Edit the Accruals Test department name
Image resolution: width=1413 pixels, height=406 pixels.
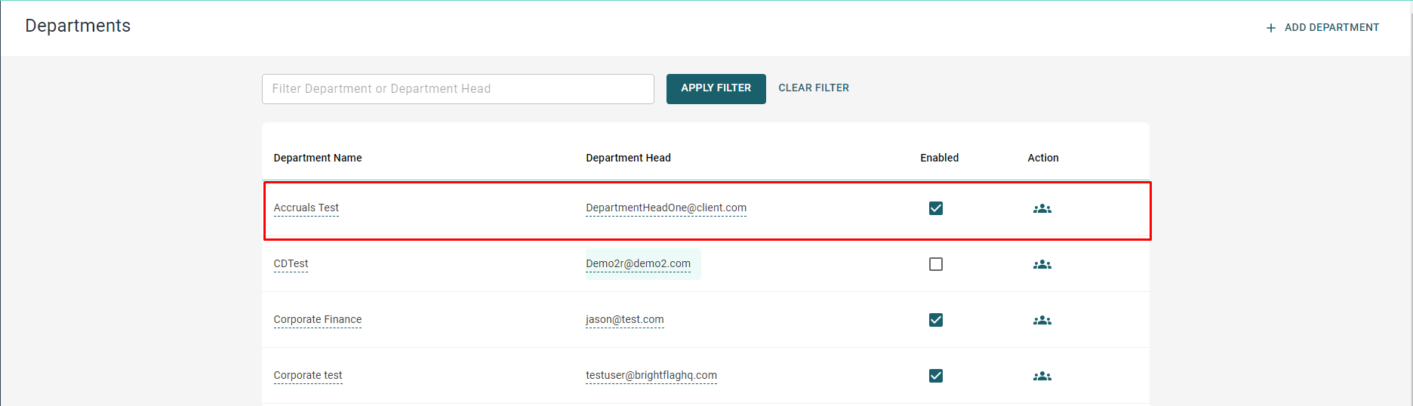coord(306,208)
